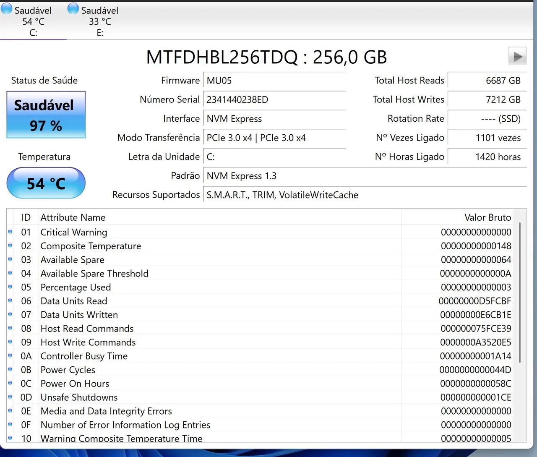Click the Padrão field NVM Express 1.3
Viewport: 537px width, 457px height.
365,176
